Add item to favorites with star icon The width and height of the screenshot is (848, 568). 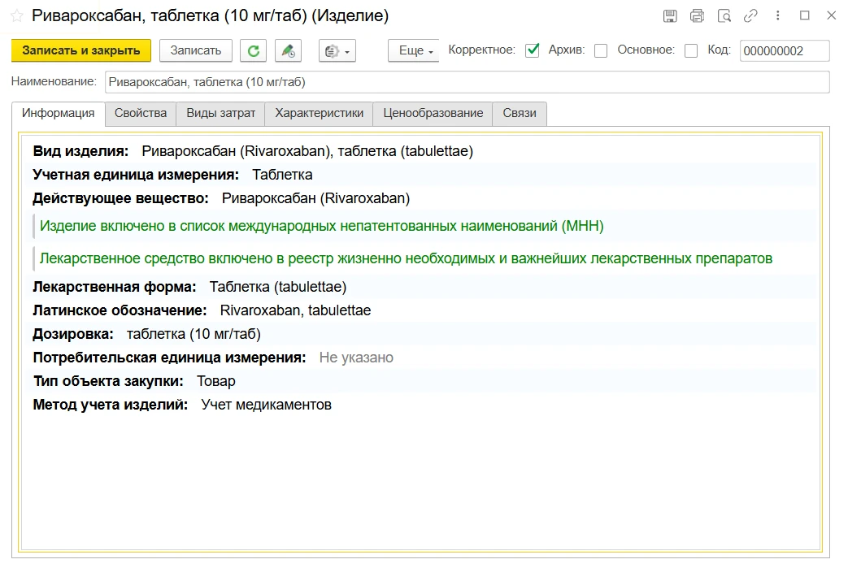pos(17,15)
